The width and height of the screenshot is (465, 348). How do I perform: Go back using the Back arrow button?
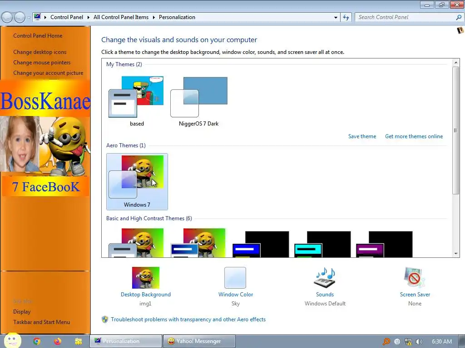click(x=7, y=17)
